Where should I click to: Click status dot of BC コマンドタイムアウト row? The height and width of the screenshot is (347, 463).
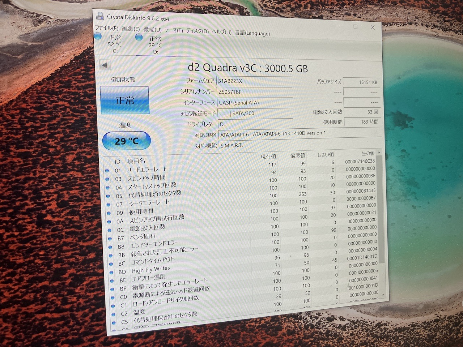[x=111, y=264]
